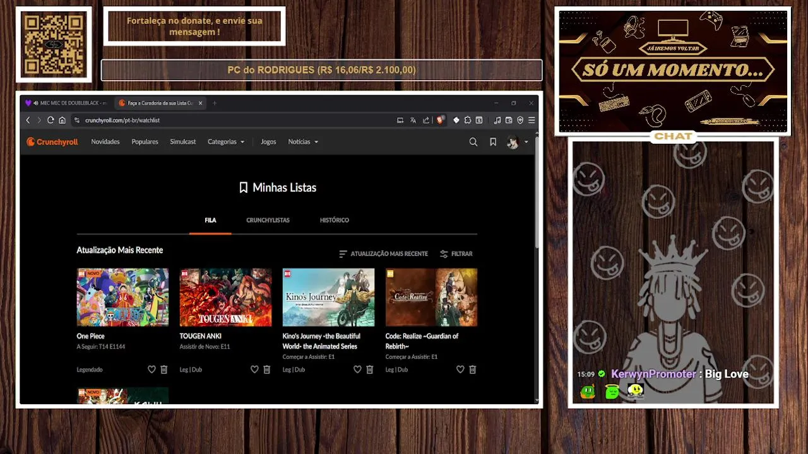Click the Crunchyroll logo

(52, 142)
